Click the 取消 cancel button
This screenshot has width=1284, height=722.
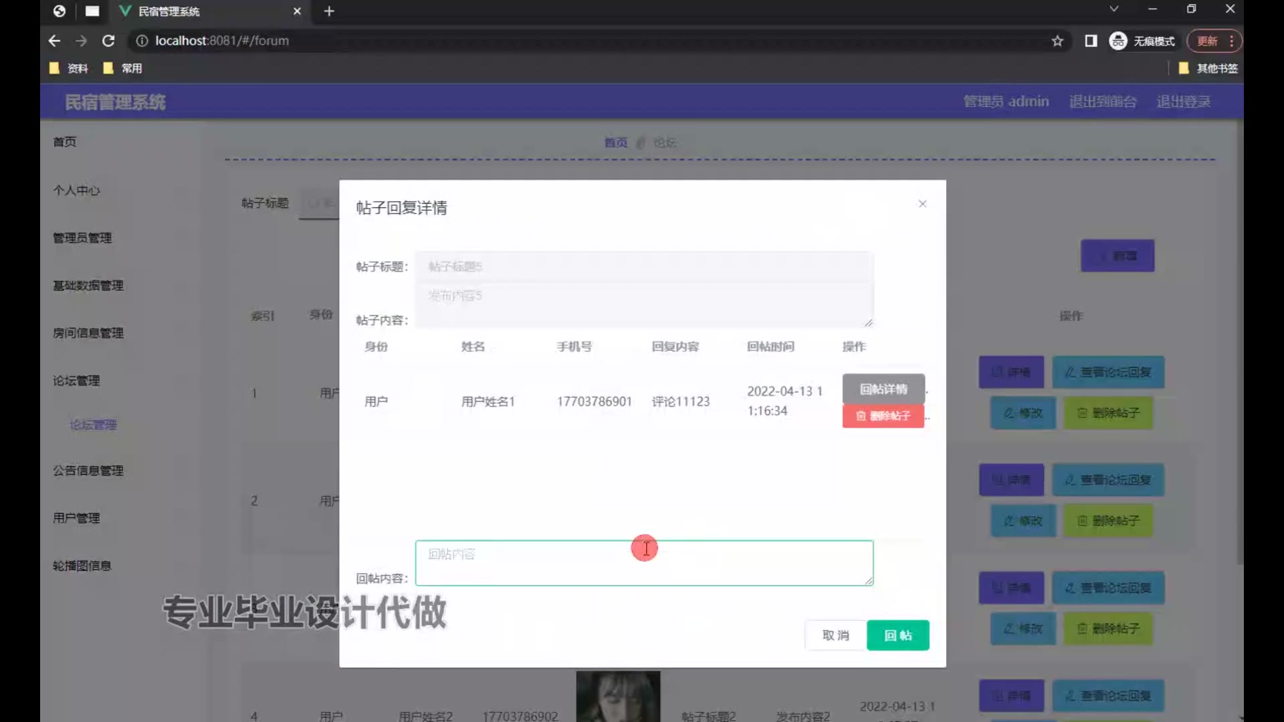[x=835, y=635]
